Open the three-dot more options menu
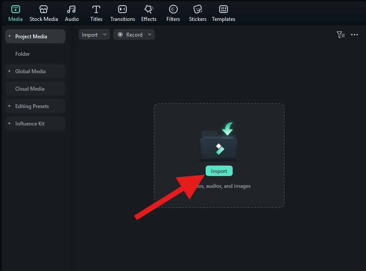Screen dimensions: 366x271 click(354, 34)
